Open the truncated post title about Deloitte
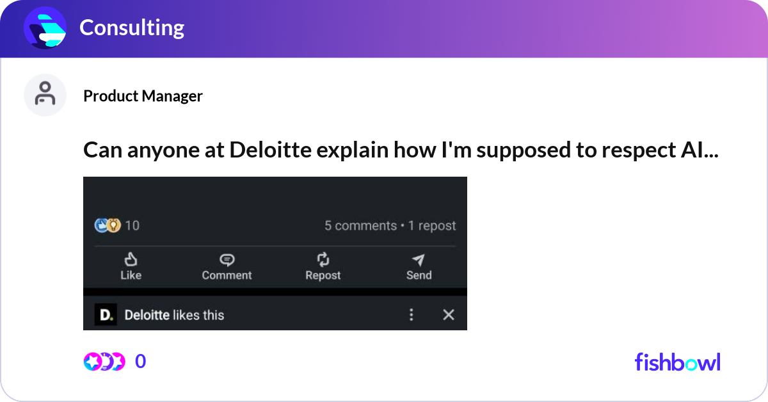This screenshot has height=402, width=768. click(x=402, y=150)
